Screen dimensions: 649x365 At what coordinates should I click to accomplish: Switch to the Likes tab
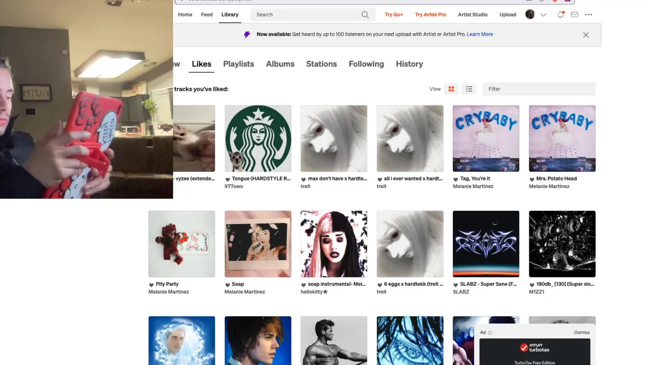pyautogui.click(x=201, y=64)
